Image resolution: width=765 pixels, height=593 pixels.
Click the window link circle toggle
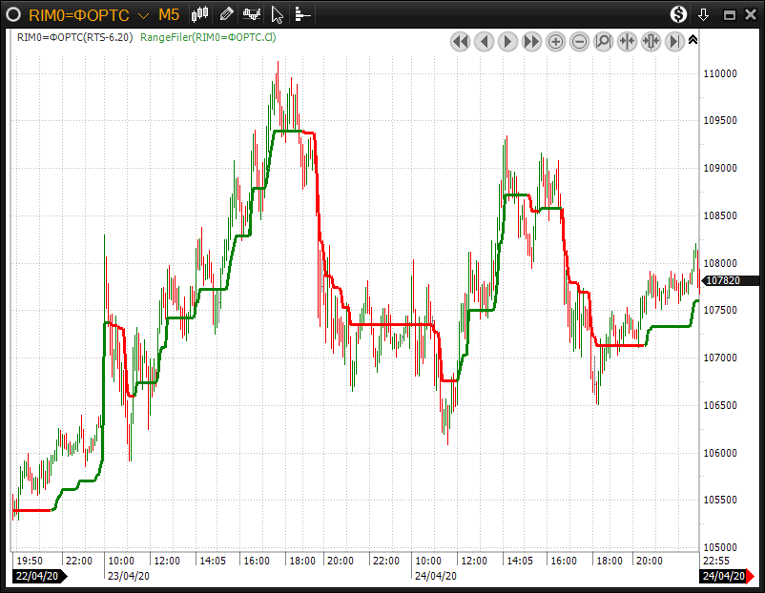[13, 14]
